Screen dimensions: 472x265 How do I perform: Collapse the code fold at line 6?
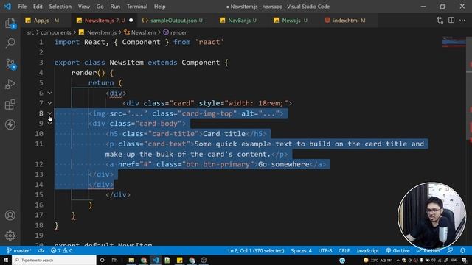point(49,93)
